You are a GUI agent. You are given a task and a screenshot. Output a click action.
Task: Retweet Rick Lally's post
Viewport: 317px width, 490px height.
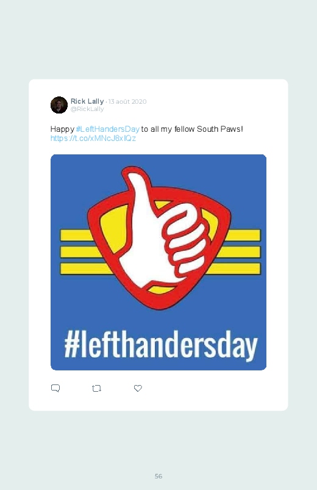[x=96, y=389]
